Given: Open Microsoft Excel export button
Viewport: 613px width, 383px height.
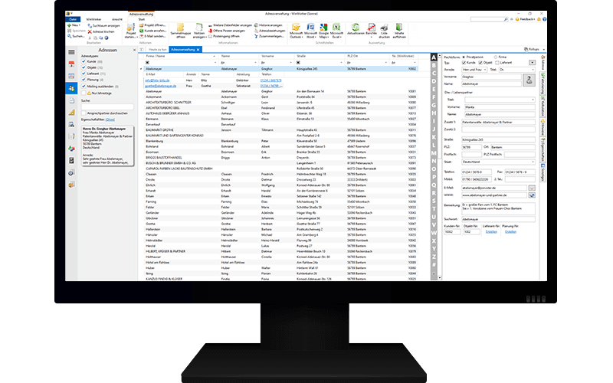Looking at the screenshot, I should coord(336,31).
